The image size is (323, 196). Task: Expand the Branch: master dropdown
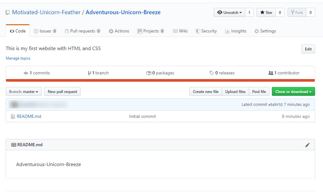[x=24, y=91]
